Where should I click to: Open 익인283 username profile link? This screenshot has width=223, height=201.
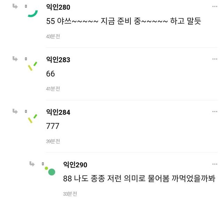(x=58, y=60)
